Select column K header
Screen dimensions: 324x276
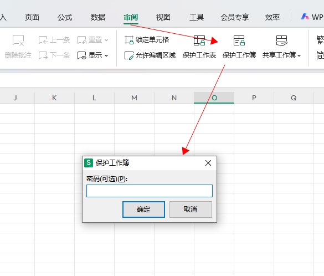[54, 98]
